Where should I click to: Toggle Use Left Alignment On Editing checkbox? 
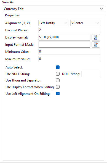(58, 94)
